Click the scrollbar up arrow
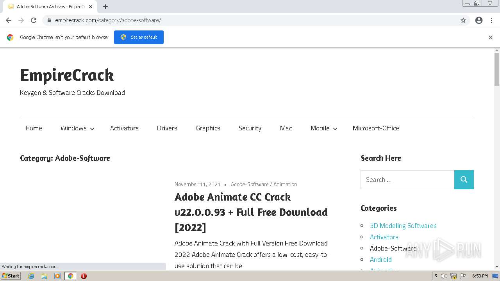This screenshot has width=500, height=281. click(x=497, y=50)
